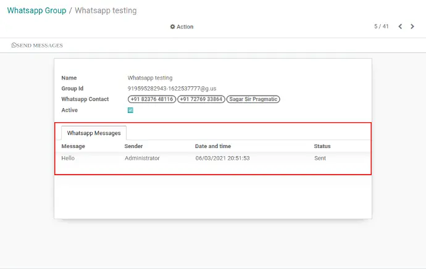Select Sagar Sir Pragmatic contact tag
The height and width of the screenshot is (269, 426).
[253, 99]
